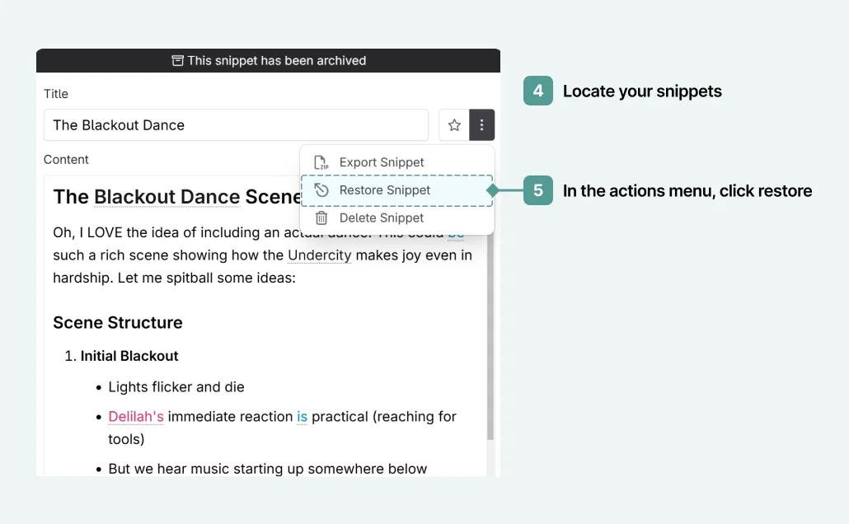Click the star icon next to the title
Screen dimensions: 849x524
(x=453, y=124)
